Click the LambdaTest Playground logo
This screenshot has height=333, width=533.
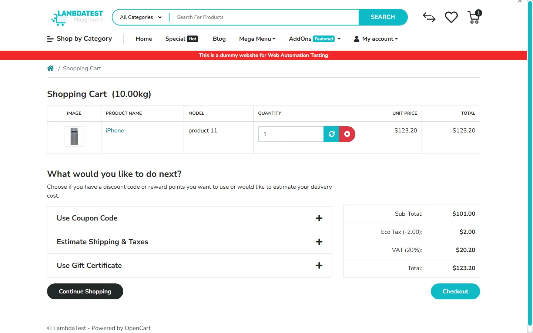point(77,17)
